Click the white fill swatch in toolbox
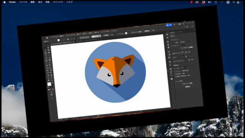 (49, 84)
